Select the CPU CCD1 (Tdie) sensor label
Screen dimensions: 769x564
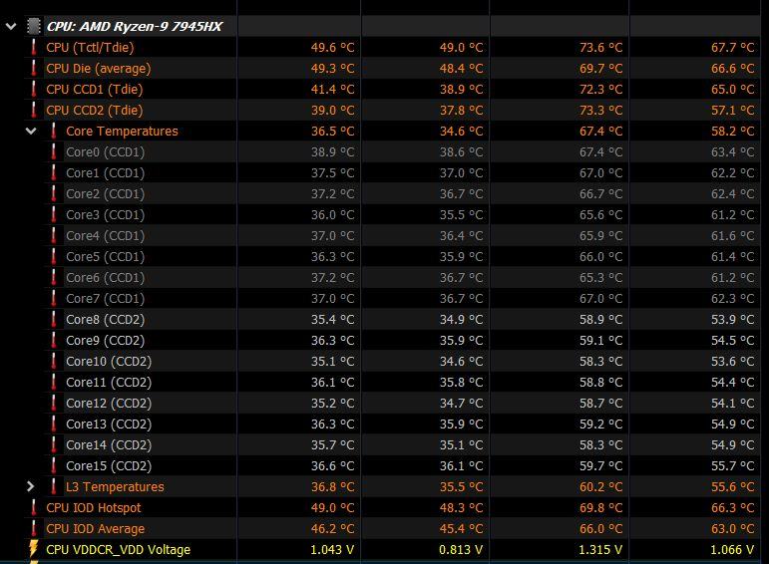click(x=95, y=89)
